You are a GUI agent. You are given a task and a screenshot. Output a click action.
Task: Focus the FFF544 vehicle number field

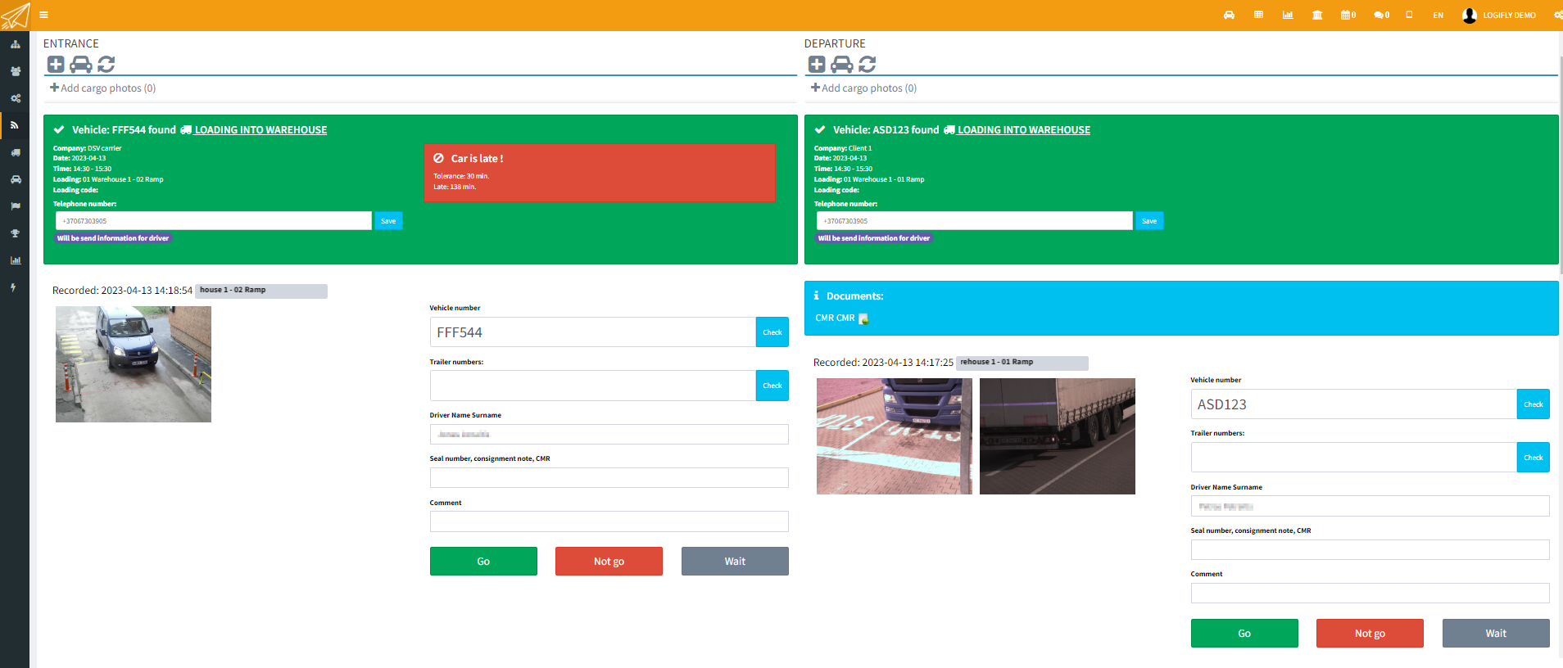[x=593, y=332]
